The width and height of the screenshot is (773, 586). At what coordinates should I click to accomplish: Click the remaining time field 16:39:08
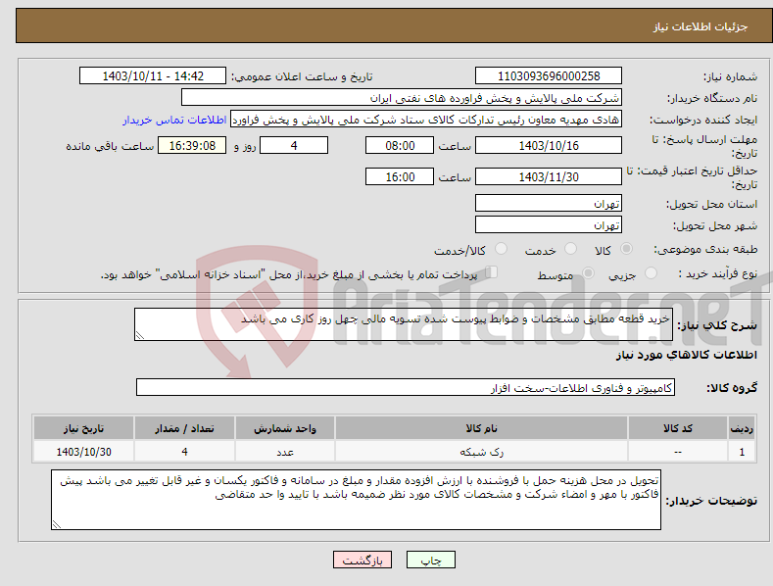[192, 145]
